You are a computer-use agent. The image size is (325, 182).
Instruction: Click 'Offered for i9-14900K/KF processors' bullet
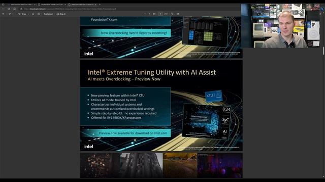[116, 118]
